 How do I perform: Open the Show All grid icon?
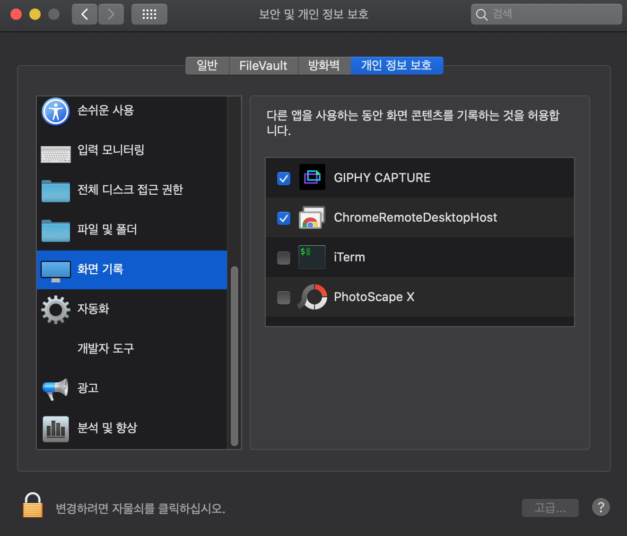(149, 14)
